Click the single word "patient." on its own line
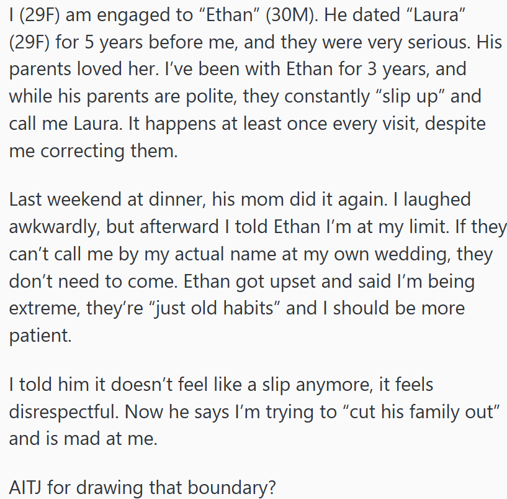Viewport: 507px width, 499px height. coord(40,336)
